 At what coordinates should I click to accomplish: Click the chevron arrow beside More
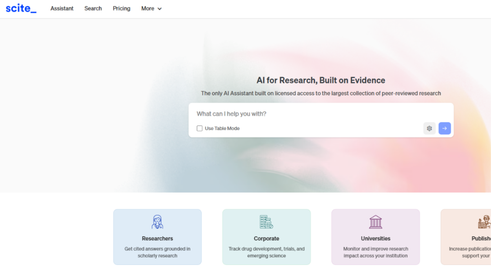coord(160,9)
